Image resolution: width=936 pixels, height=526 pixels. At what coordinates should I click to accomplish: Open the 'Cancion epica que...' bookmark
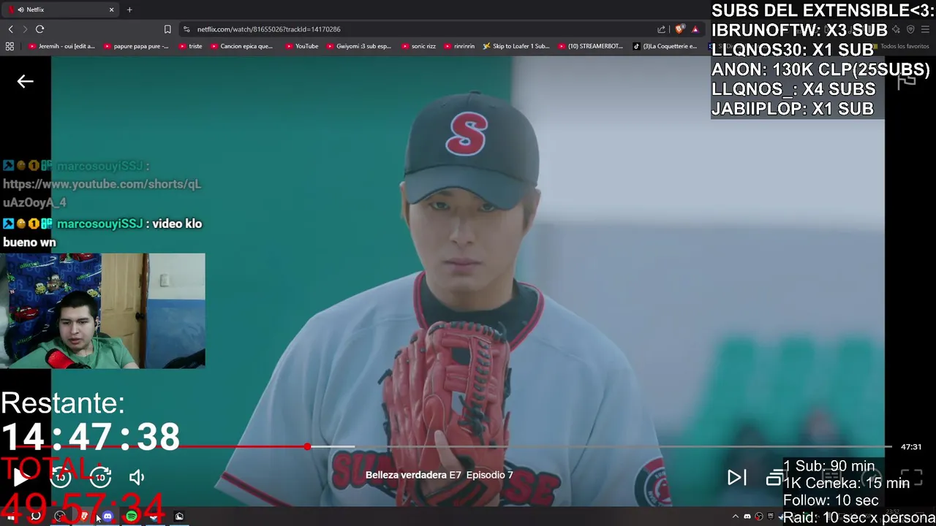(241, 46)
